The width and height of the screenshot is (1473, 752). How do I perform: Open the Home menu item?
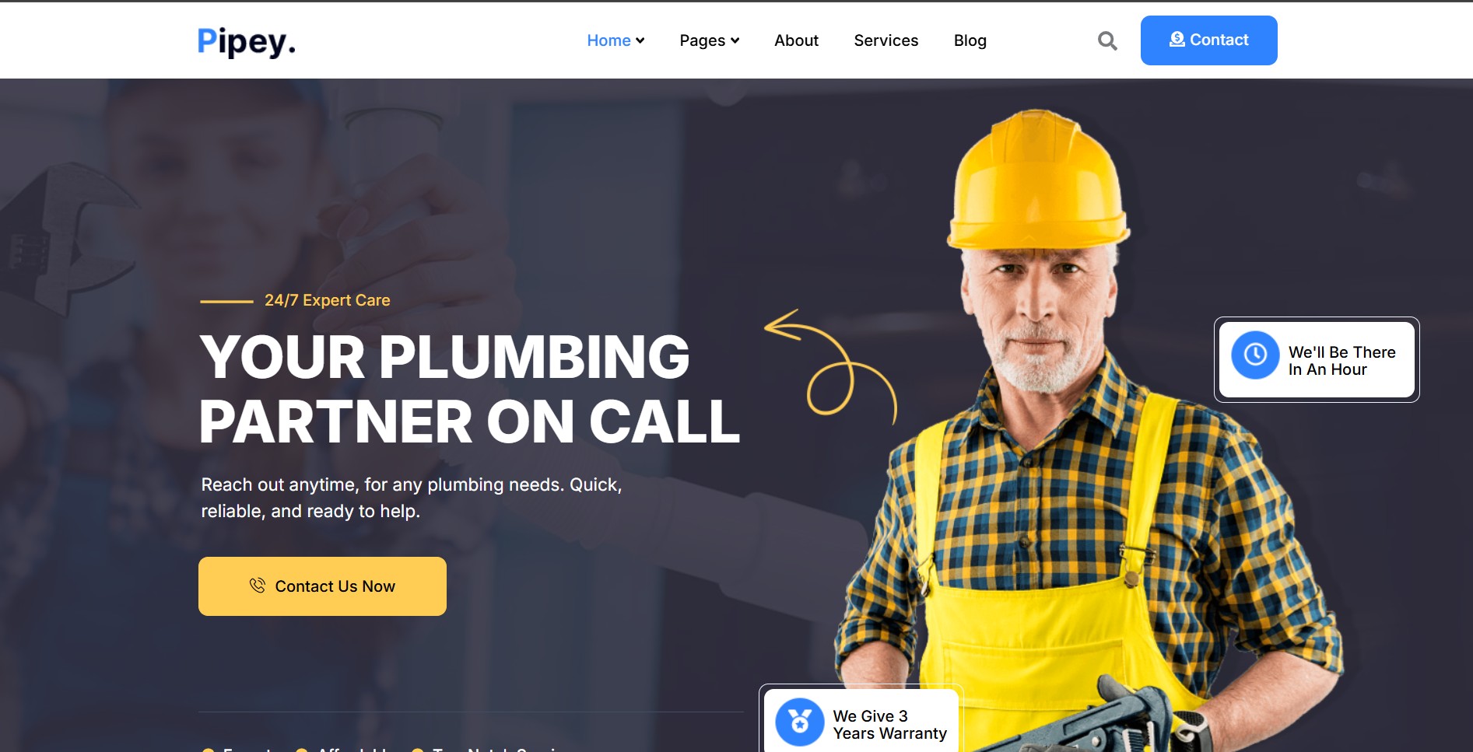[x=608, y=40]
